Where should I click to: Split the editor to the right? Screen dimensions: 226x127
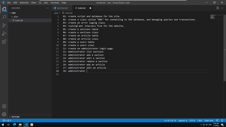coord(218,8)
